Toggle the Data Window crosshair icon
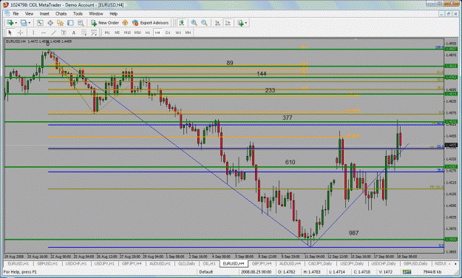This screenshot has width=462, height=278. coord(50,23)
